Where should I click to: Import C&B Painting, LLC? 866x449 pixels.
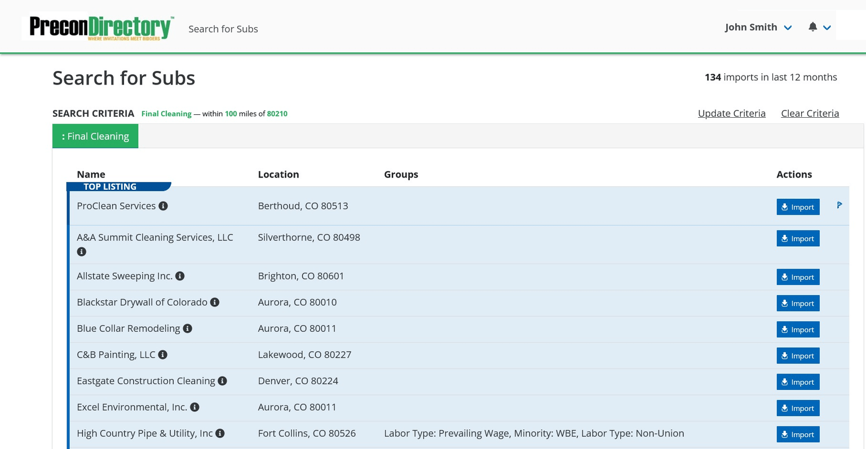pyautogui.click(x=798, y=355)
